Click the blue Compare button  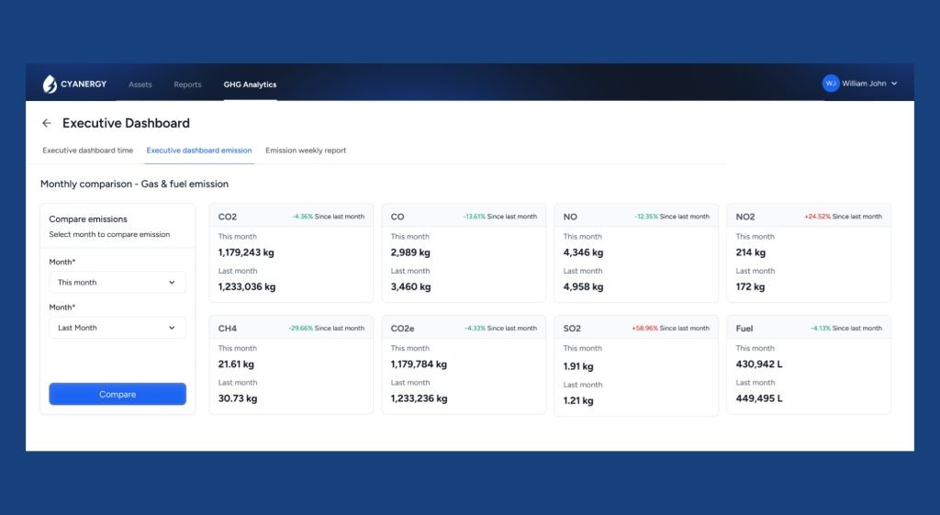tap(117, 394)
